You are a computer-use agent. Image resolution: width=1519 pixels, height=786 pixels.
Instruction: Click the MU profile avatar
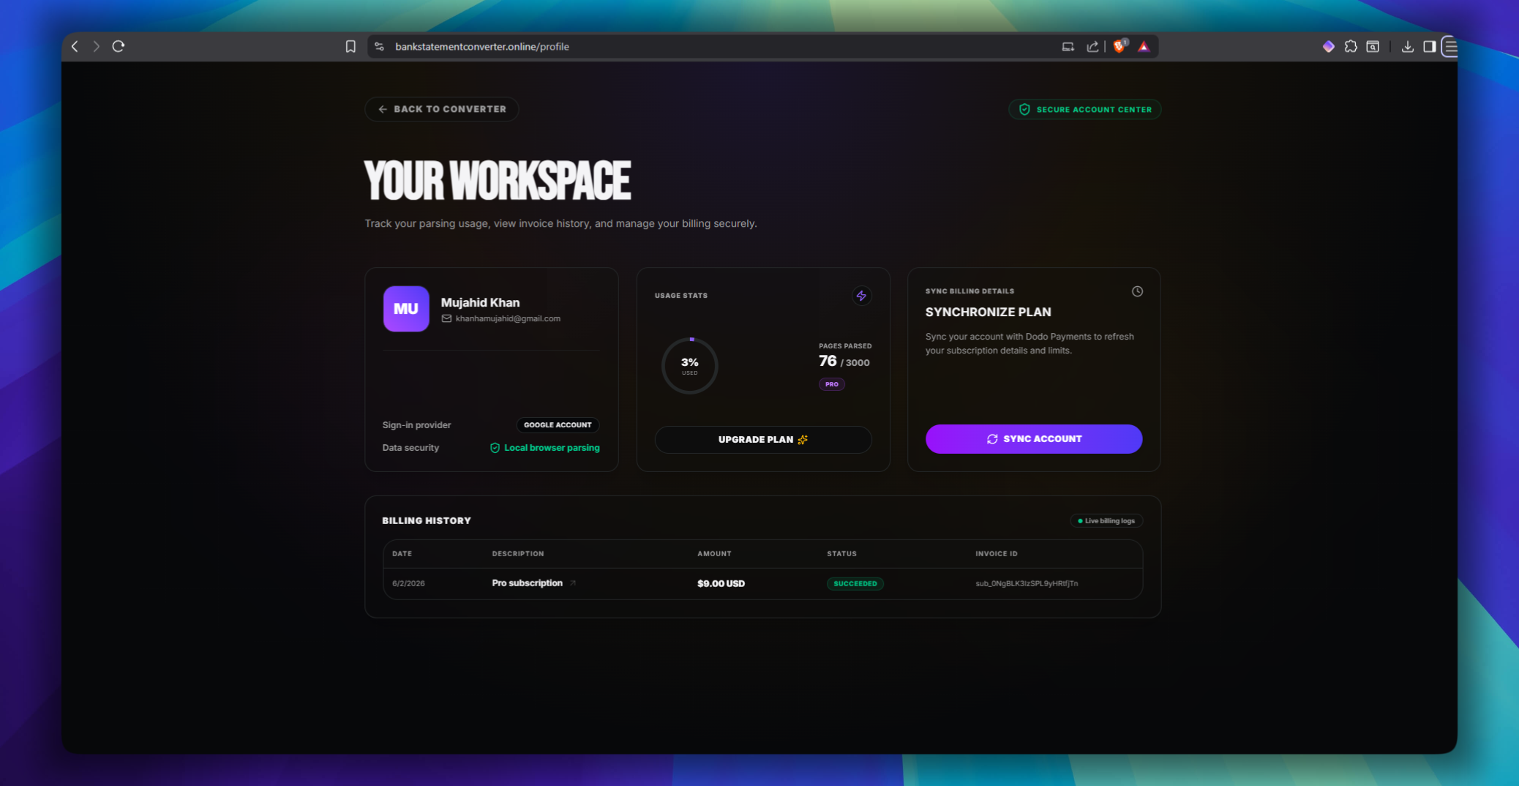click(x=406, y=309)
